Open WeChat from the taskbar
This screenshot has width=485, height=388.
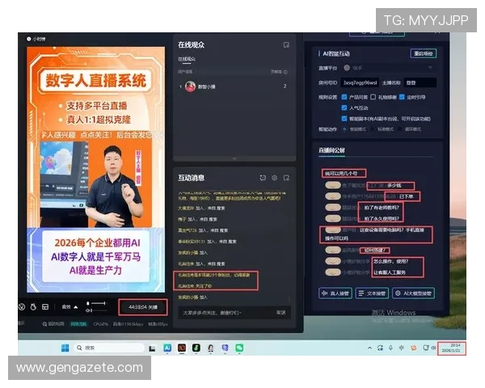coord(239,348)
